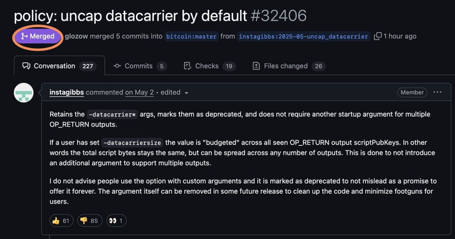Click the instagibbs avatar image

point(24,92)
